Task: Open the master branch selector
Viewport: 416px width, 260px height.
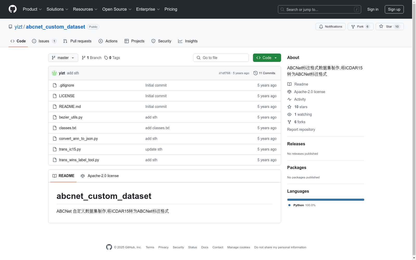Action: (x=63, y=58)
